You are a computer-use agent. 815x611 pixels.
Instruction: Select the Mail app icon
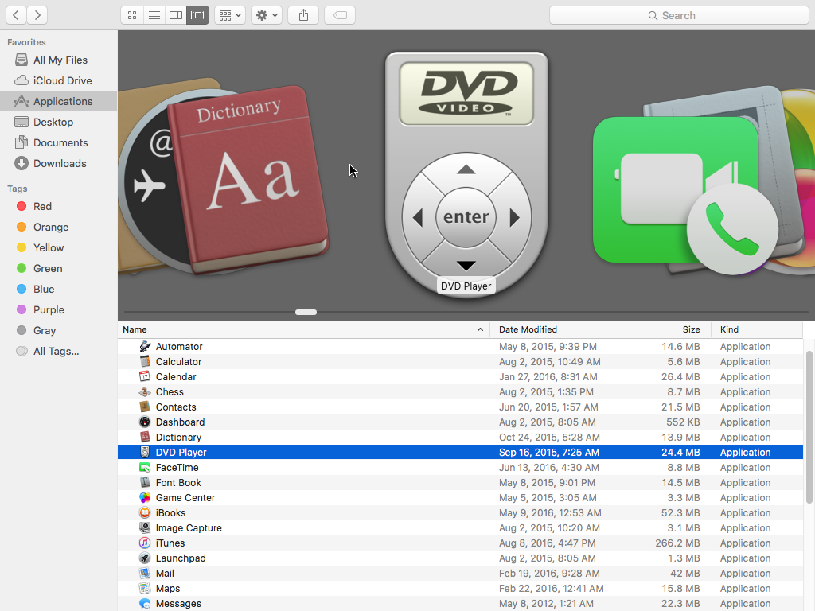(x=145, y=573)
